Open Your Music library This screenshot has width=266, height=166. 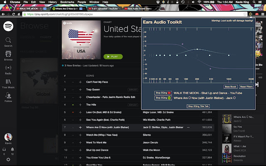8,84
